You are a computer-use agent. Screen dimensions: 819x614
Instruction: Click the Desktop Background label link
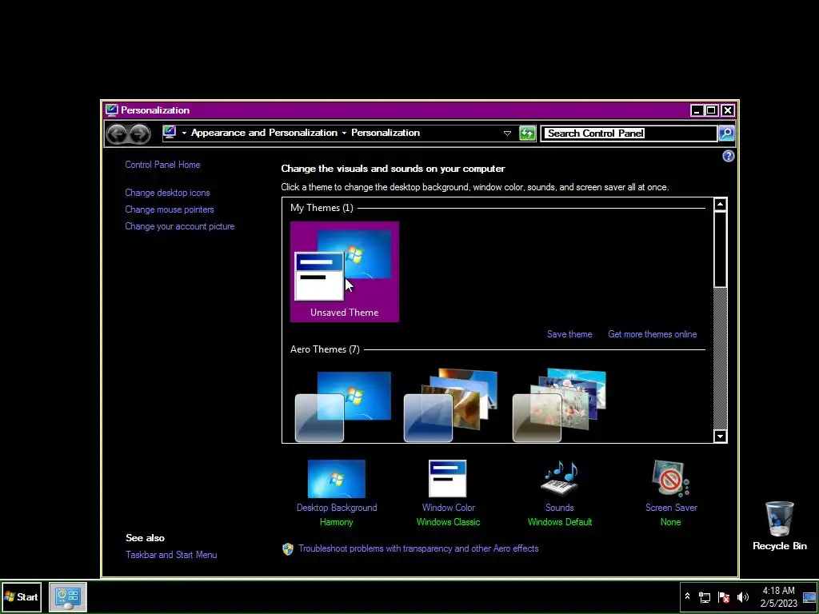(x=337, y=508)
